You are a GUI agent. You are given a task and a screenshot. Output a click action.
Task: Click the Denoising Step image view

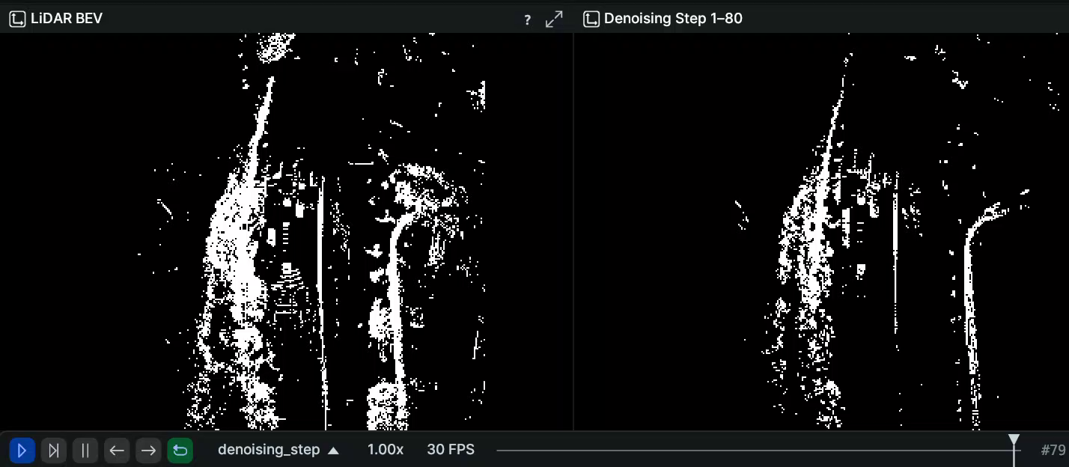click(x=822, y=231)
